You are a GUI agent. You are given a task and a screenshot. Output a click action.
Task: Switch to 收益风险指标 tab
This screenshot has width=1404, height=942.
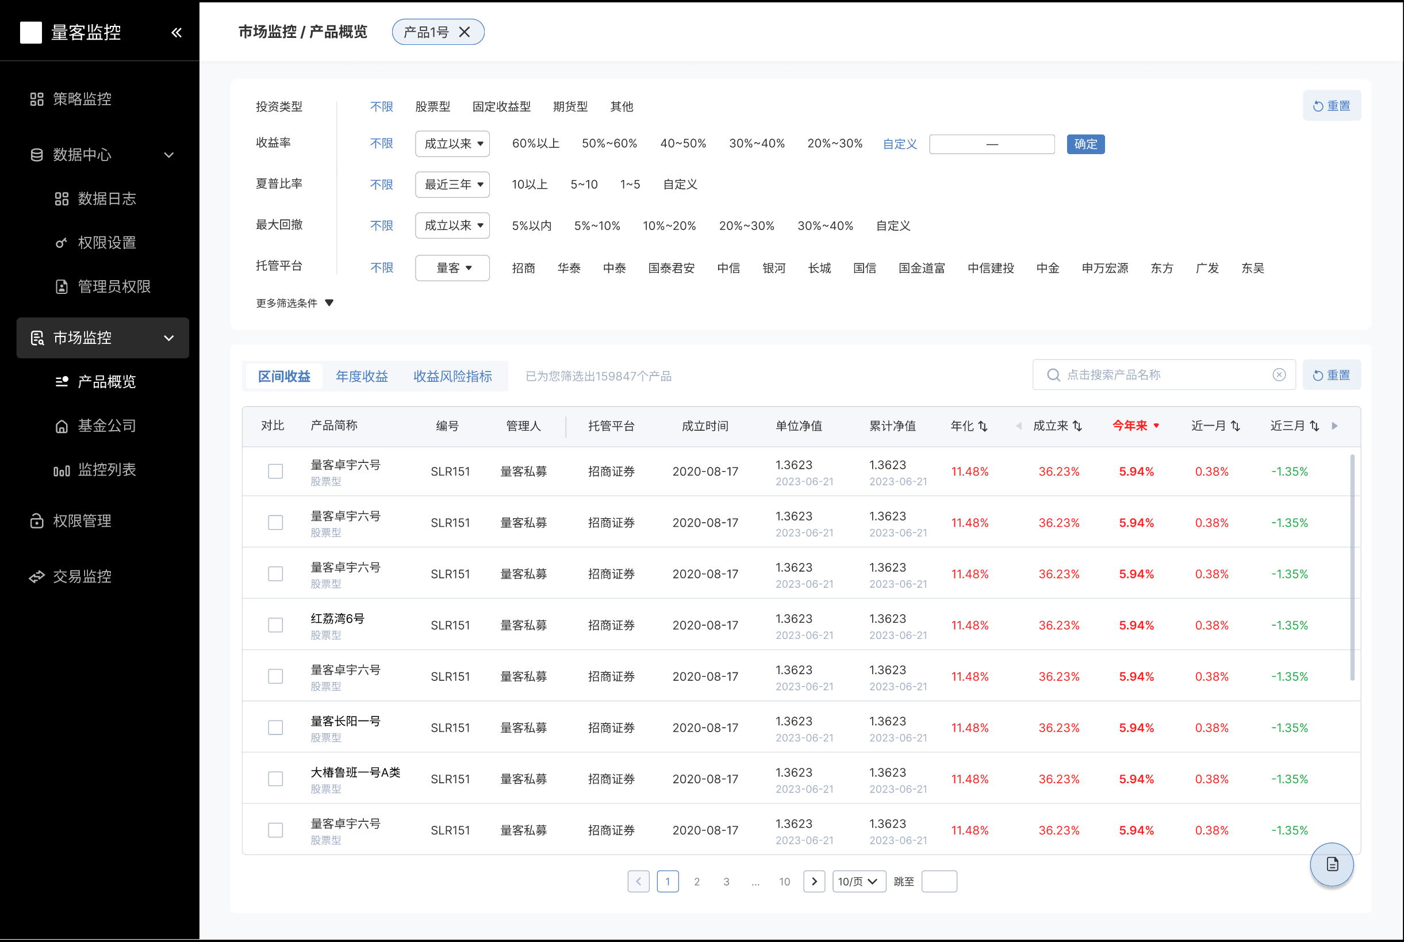point(452,376)
